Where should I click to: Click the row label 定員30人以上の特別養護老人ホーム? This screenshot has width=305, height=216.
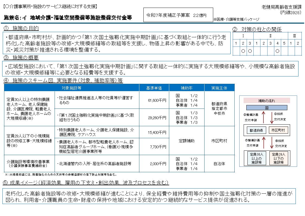coord(29,109)
